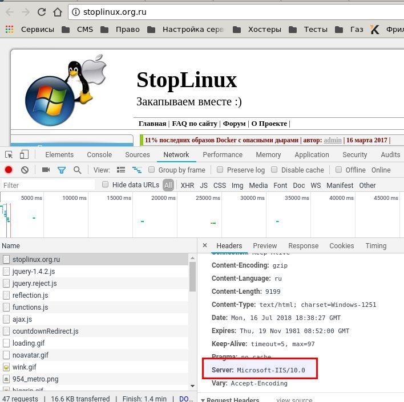
Task: Open the Хостеры bookmark folder
Action: pyautogui.click(x=257, y=30)
